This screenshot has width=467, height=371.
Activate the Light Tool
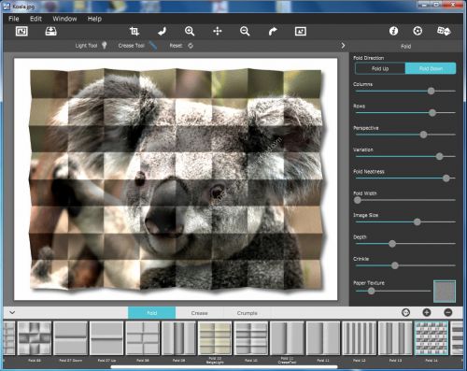(91, 46)
